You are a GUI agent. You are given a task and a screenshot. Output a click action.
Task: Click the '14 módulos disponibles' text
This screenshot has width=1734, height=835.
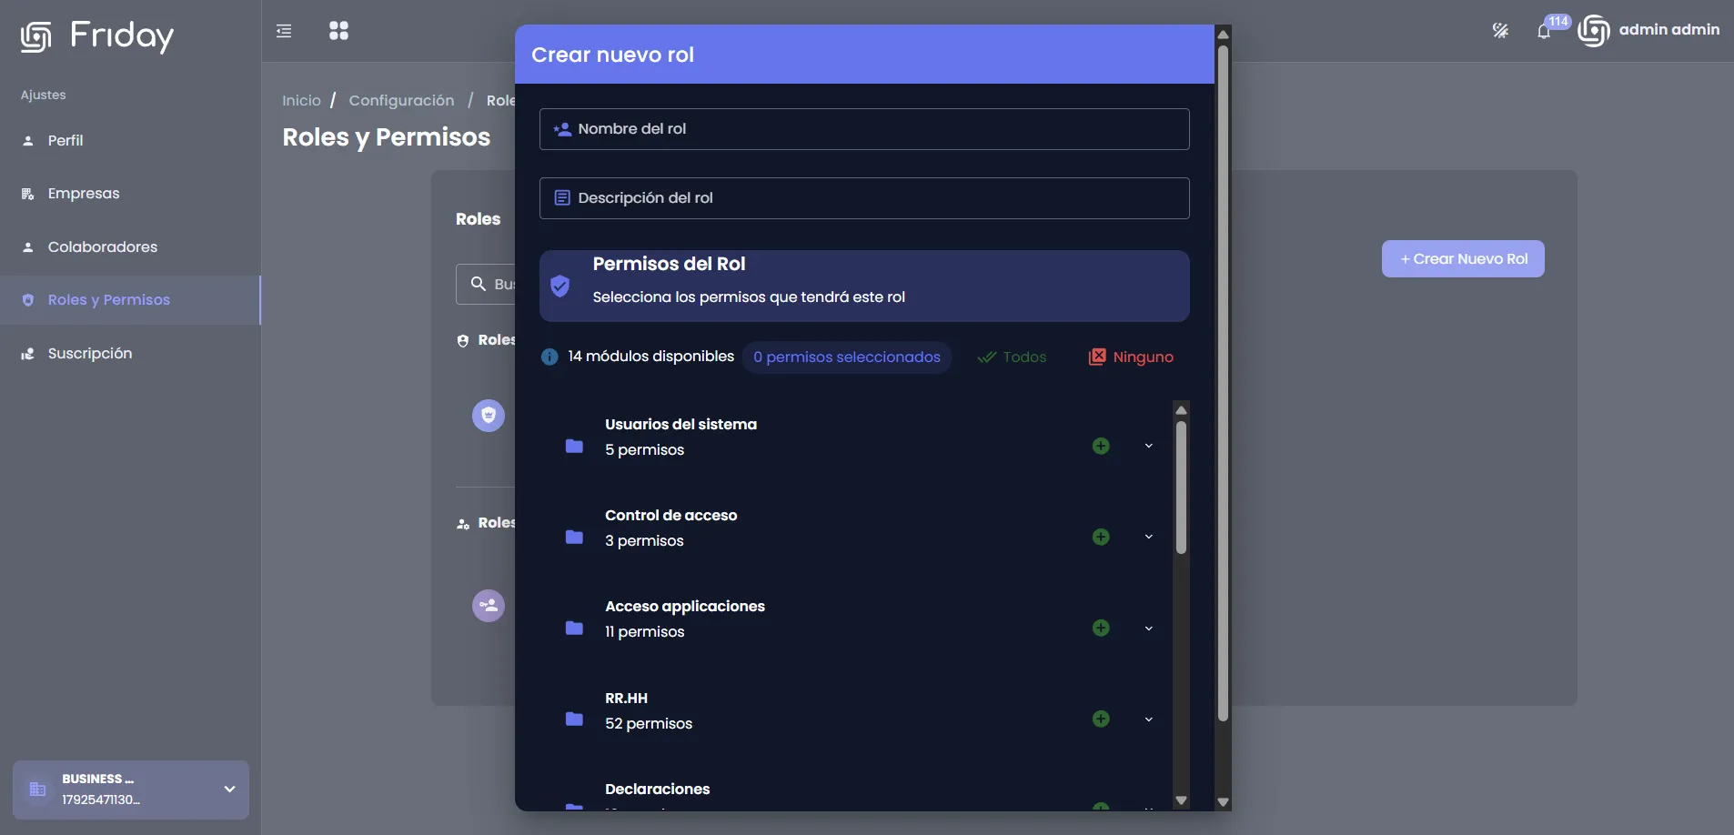[650, 357]
